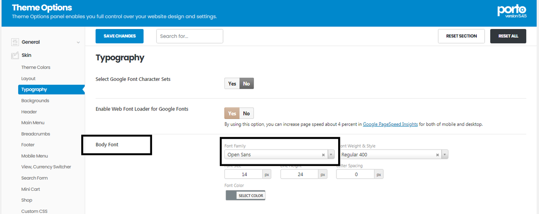Enable Web Font Loader by clicking Yes
Screen dimensions: 539x214
(232, 113)
